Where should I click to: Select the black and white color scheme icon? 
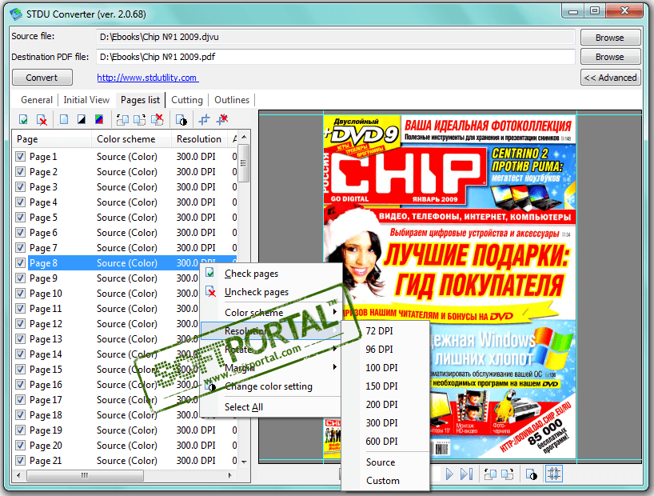click(82, 120)
